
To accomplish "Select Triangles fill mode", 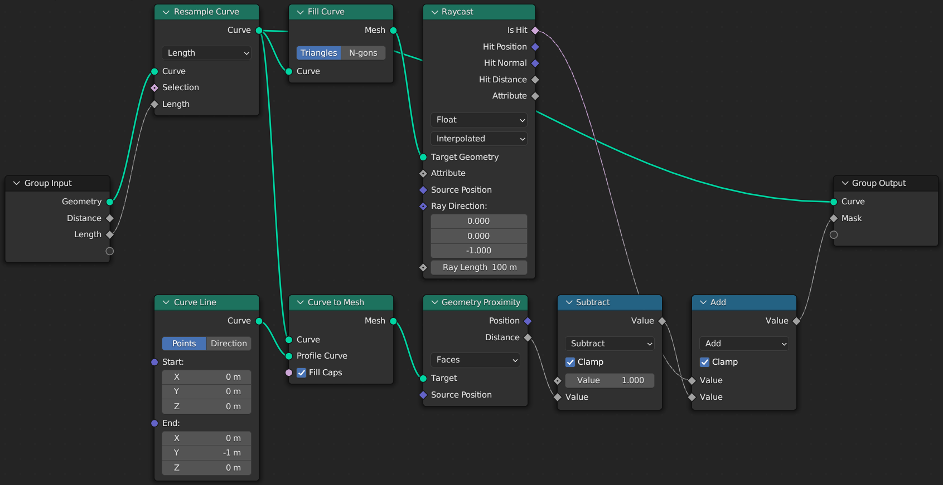I will coord(318,53).
